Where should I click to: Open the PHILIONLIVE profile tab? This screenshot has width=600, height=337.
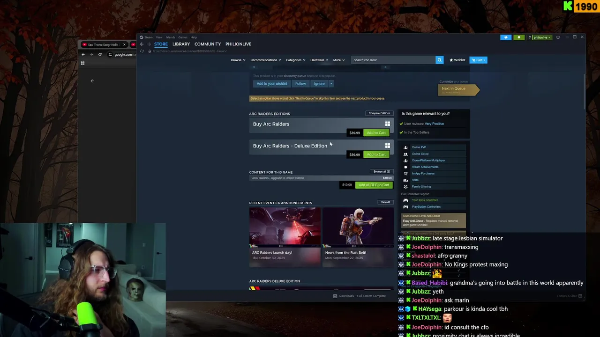238,44
